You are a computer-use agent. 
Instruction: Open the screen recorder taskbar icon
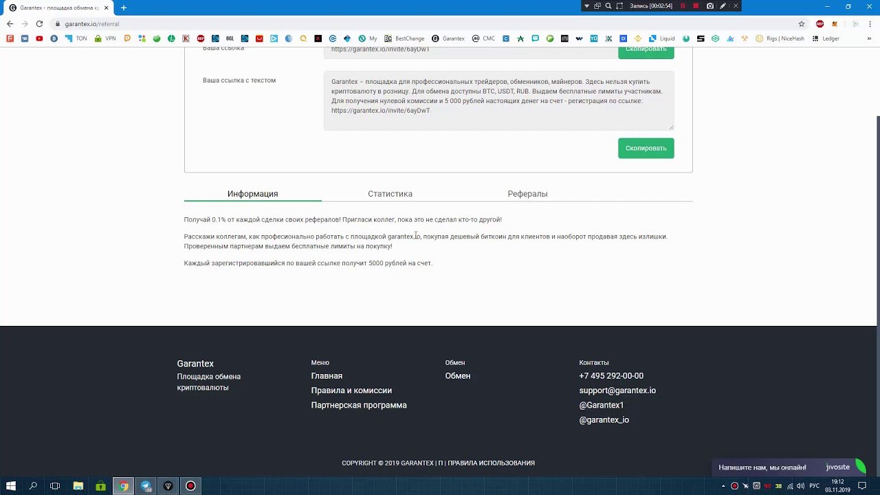[190, 486]
